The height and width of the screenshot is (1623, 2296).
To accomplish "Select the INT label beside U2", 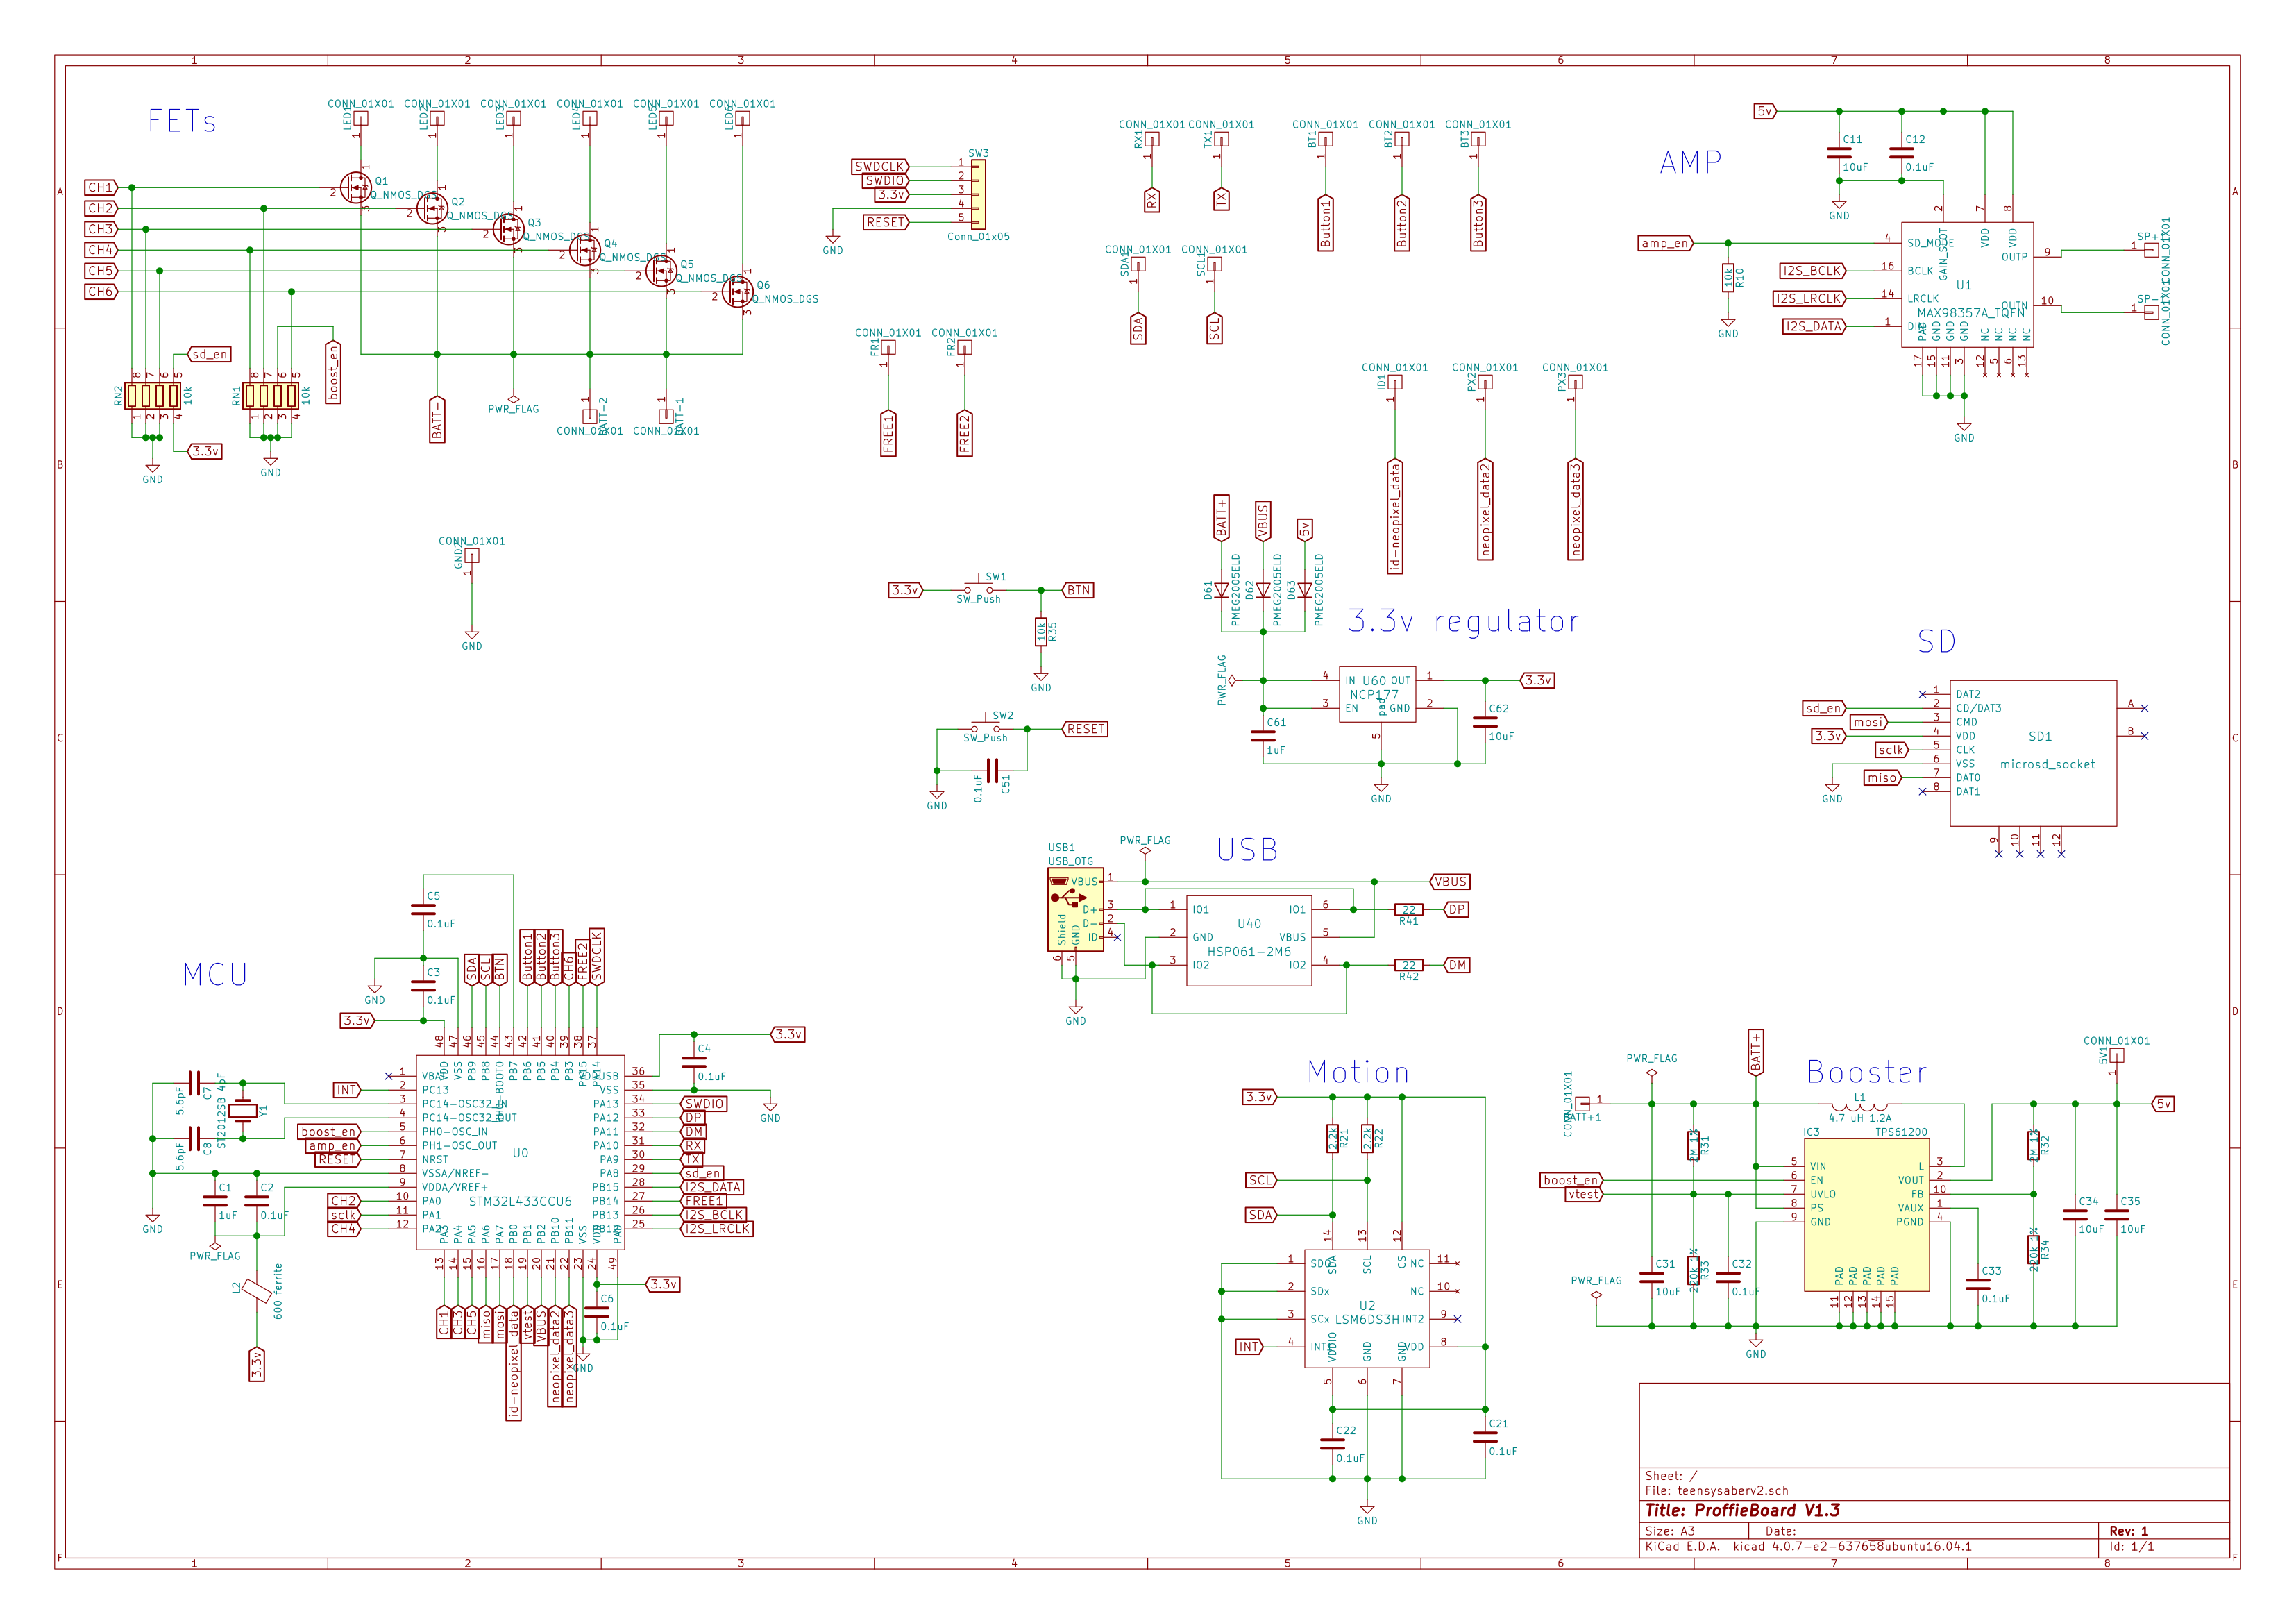I will click(x=1249, y=1347).
